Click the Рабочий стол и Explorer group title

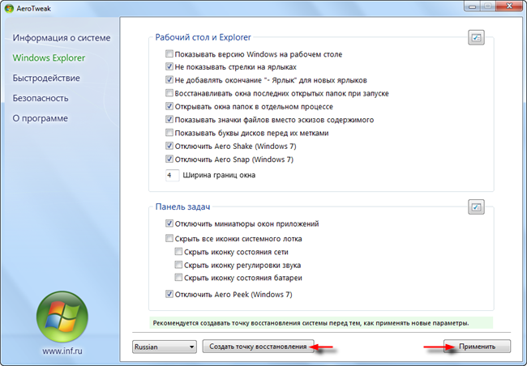click(x=203, y=37)
